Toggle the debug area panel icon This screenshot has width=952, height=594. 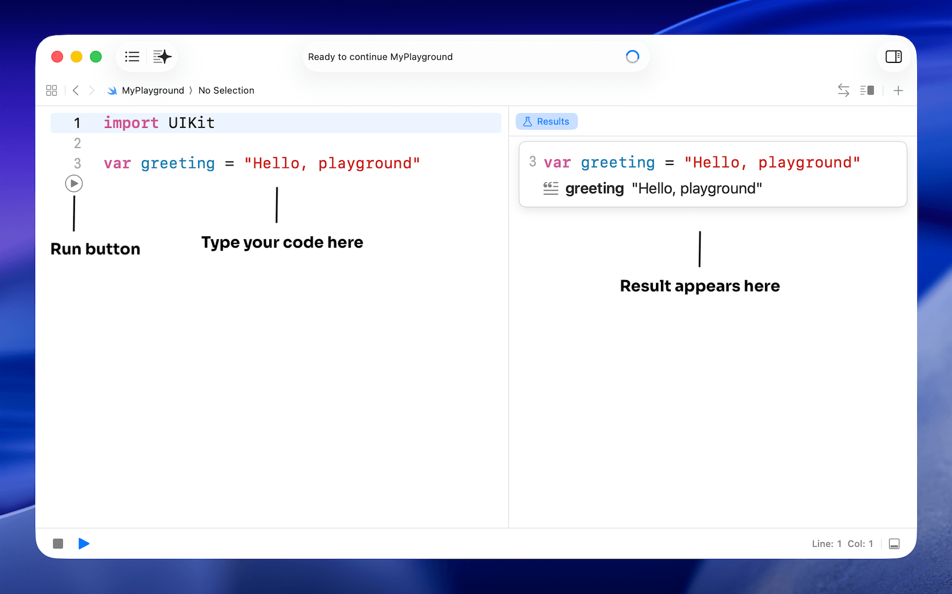coord(894,543)
